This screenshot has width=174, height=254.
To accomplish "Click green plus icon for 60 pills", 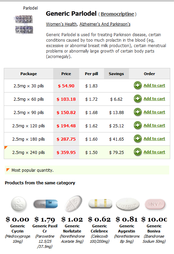I will pyautogui.click(x=137, y=99).
